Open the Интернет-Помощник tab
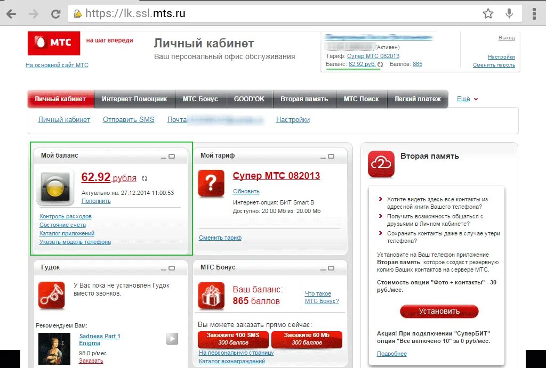The height and width of the screenshot is (368, 546). coord(134,99)
